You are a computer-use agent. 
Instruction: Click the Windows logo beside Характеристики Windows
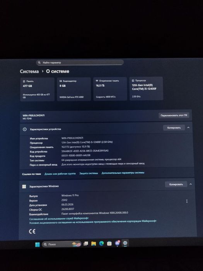point(24,186)
